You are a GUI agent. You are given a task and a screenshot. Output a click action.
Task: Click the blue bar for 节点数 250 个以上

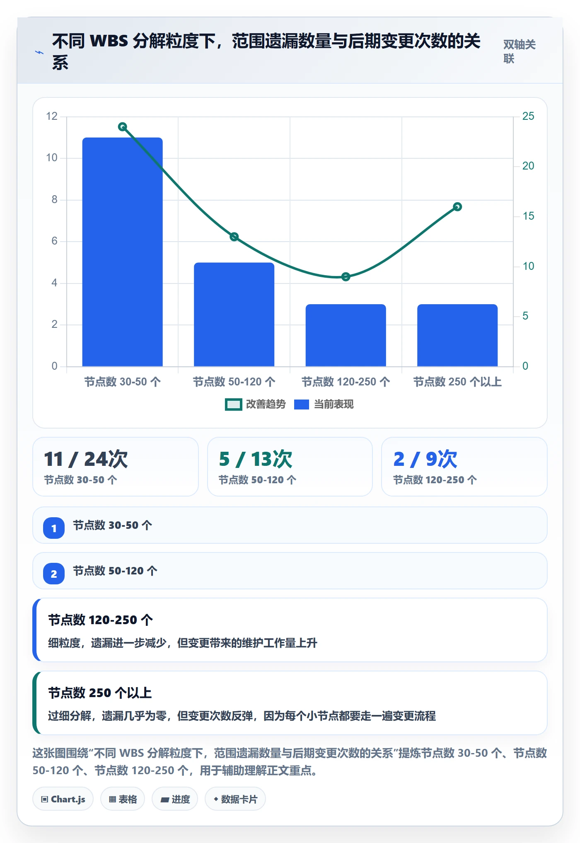(x=457, y=335)
